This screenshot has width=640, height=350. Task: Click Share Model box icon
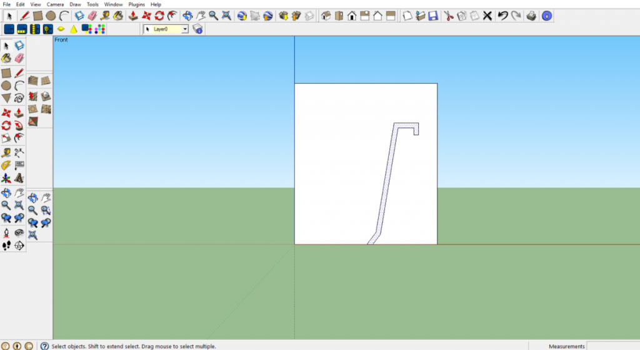click(x=296, y=16)
